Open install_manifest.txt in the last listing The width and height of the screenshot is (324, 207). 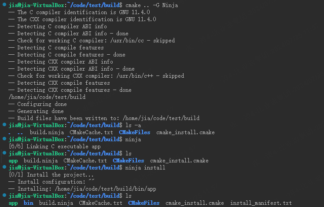pos(261,203)
